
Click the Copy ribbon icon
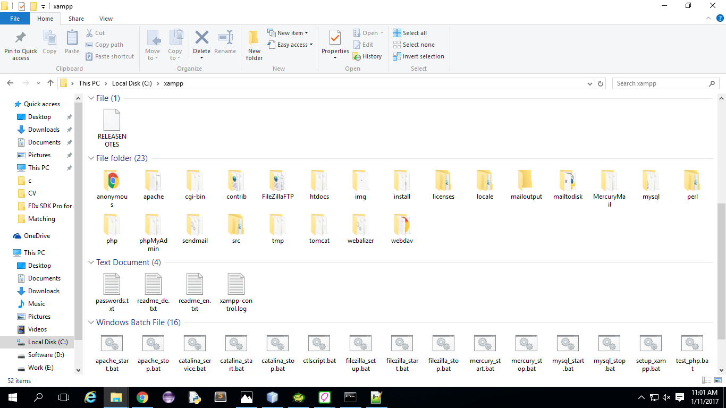pos(49,38)
